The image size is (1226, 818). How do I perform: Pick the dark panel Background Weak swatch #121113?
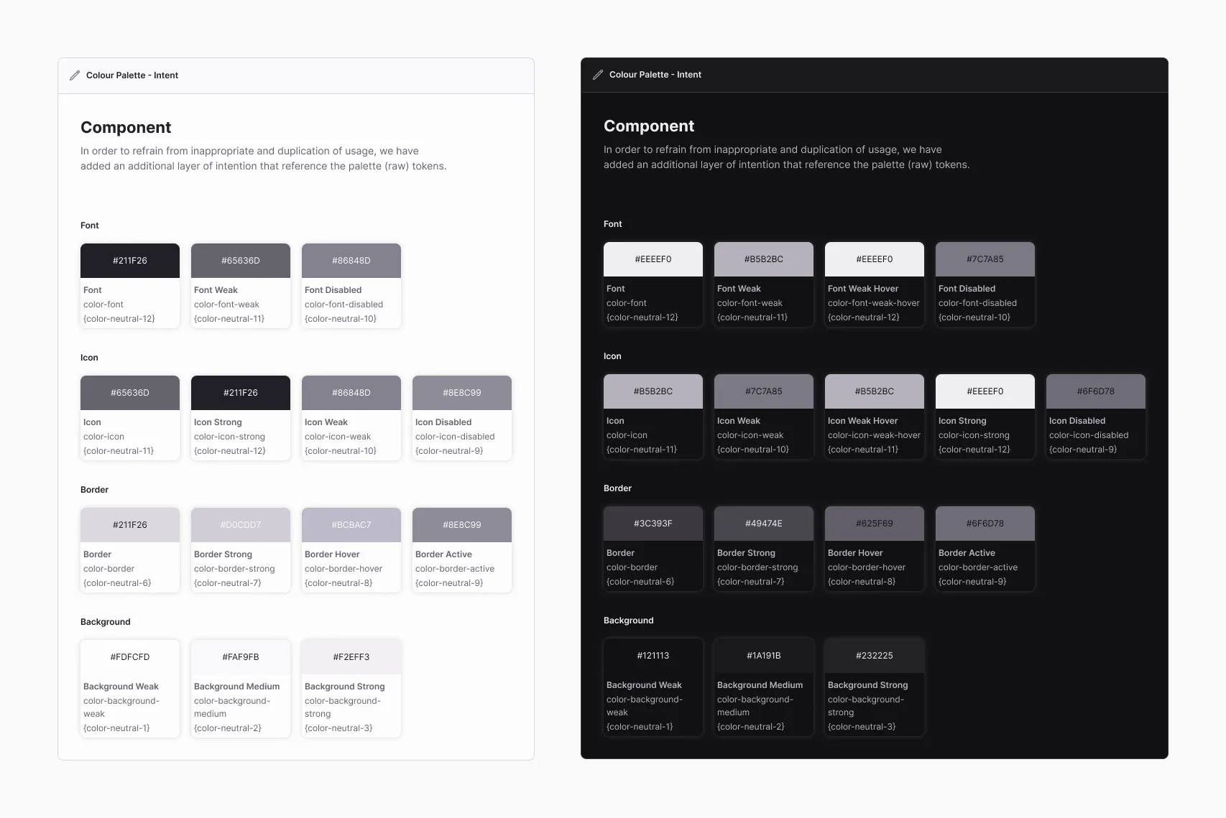[x=653, y=656]
